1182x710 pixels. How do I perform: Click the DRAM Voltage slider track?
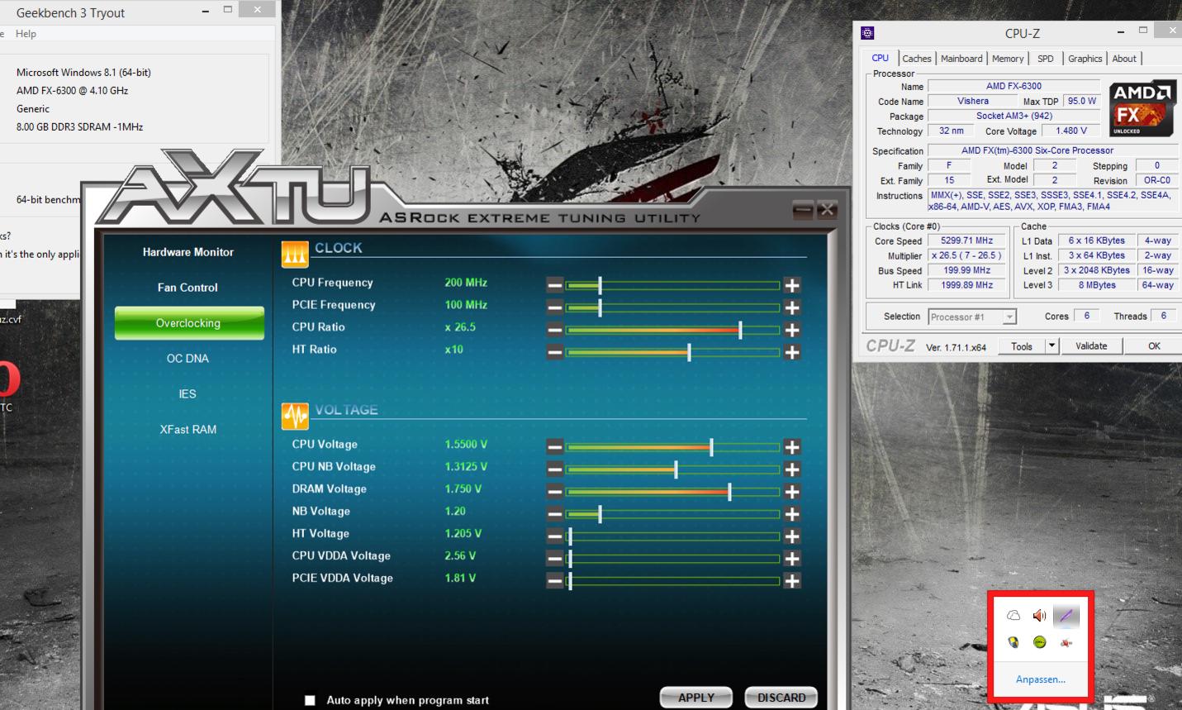point(673,492)
